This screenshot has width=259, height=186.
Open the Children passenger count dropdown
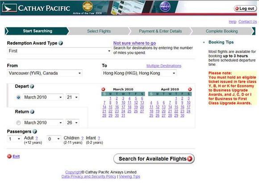point(54,139)
